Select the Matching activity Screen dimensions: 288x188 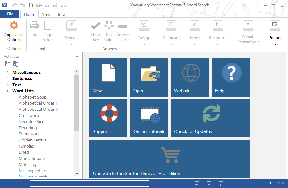[28, 165]
